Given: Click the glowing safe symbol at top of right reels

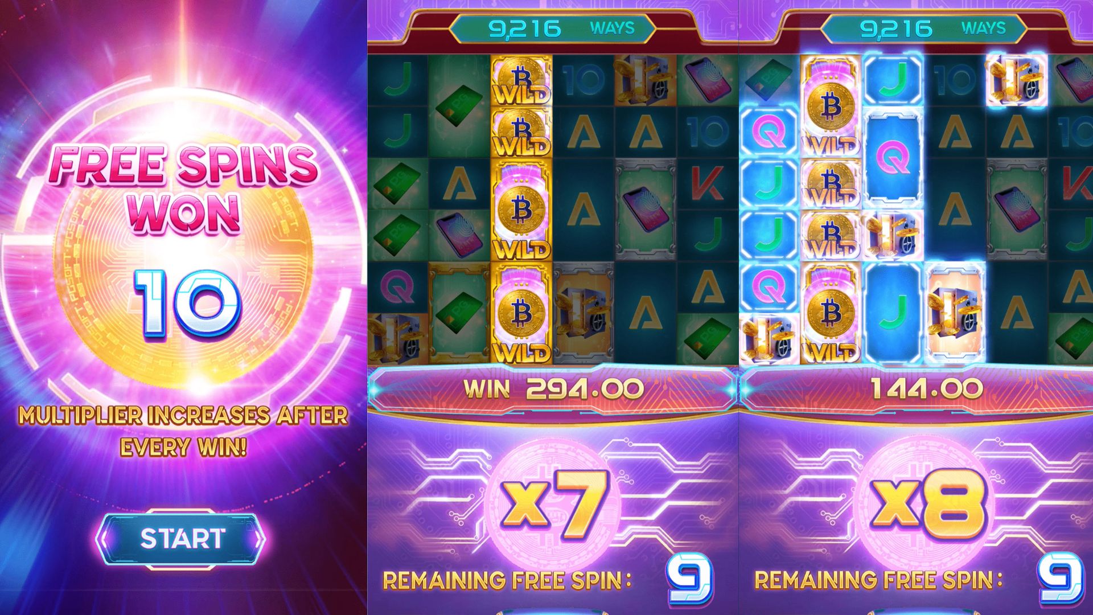Looking at the screenshot, I should [x=1016, y=80].
